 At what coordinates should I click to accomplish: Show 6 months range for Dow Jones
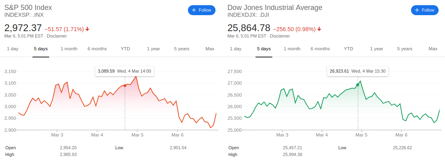click(320, 49)
